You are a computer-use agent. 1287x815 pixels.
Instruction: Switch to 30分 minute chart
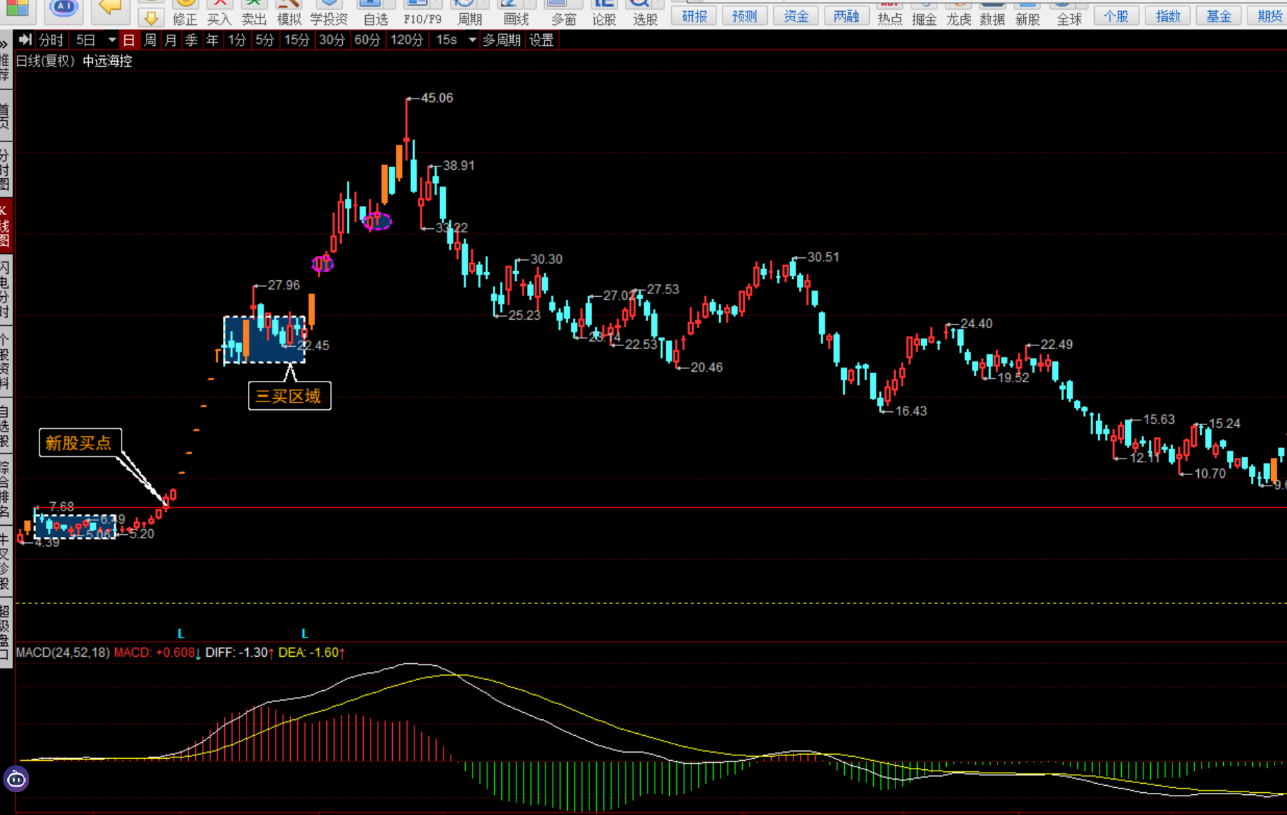tap(332, 40)
